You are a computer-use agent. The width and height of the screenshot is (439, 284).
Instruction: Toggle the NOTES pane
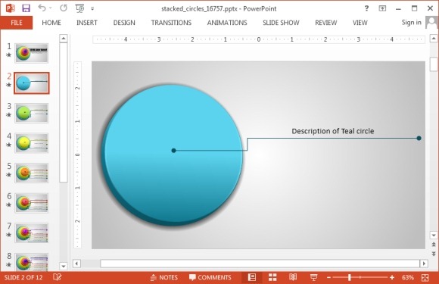[164, 277]
